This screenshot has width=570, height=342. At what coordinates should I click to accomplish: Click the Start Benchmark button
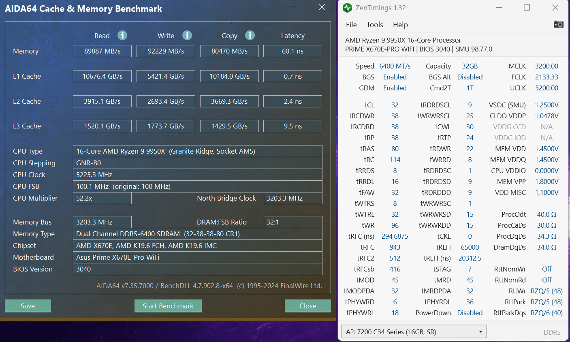pyautogui.click(x=168, y=306)
